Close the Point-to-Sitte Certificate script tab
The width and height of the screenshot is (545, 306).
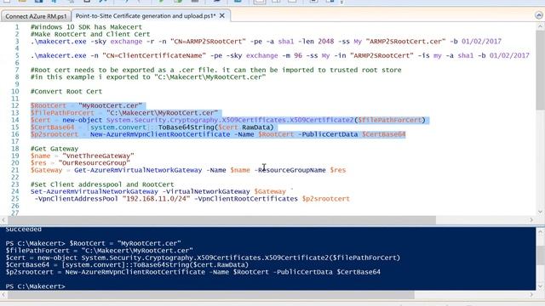coord(222,16)
